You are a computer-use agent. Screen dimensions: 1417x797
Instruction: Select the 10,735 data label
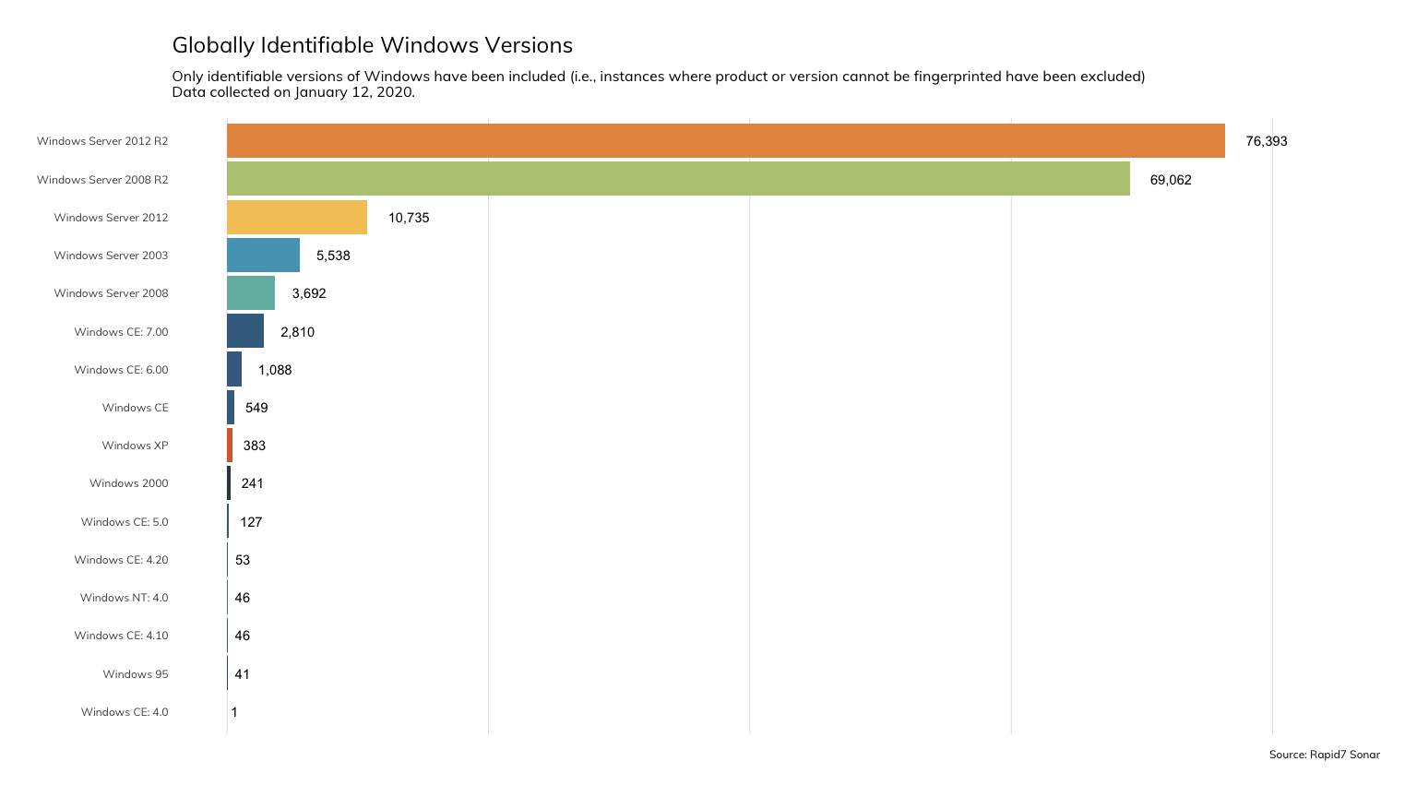pyautogui.click(x=408, y=218)
